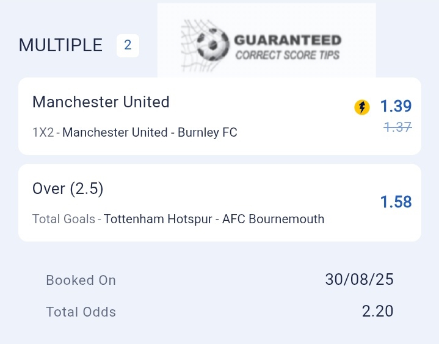This screenshot has width=439, height=344.
Task: Click the selections count badge showing 2
Action: pos(128,45)
